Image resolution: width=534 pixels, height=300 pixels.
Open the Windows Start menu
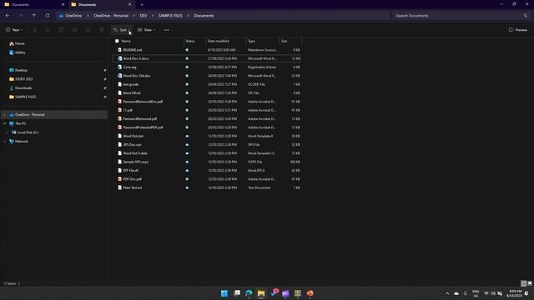pos(224,293)
